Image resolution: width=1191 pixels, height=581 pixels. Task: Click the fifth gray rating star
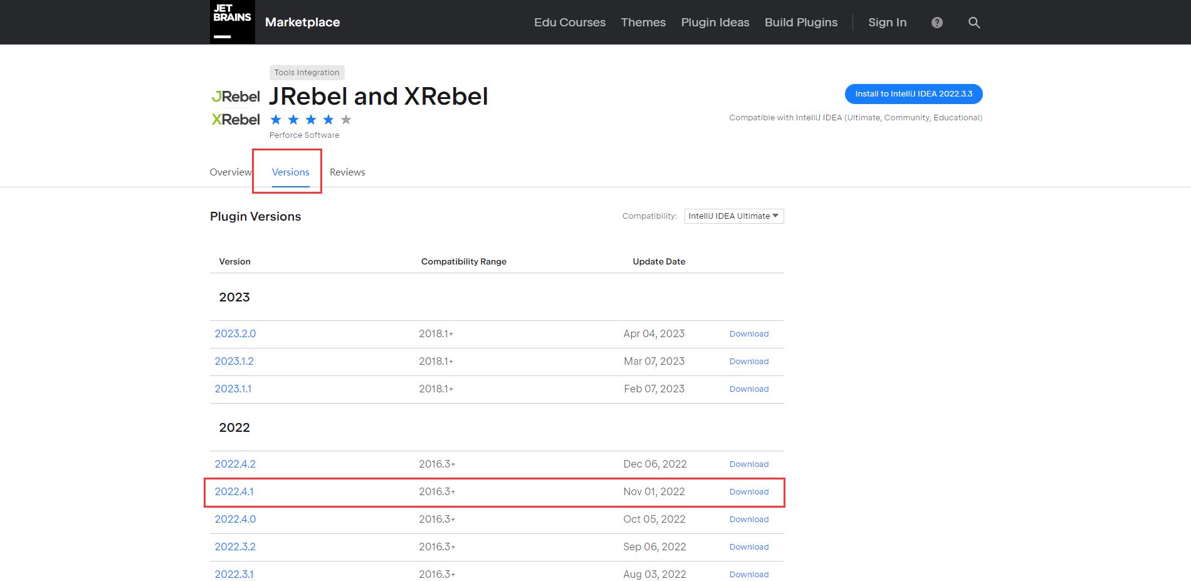(346, 120)
